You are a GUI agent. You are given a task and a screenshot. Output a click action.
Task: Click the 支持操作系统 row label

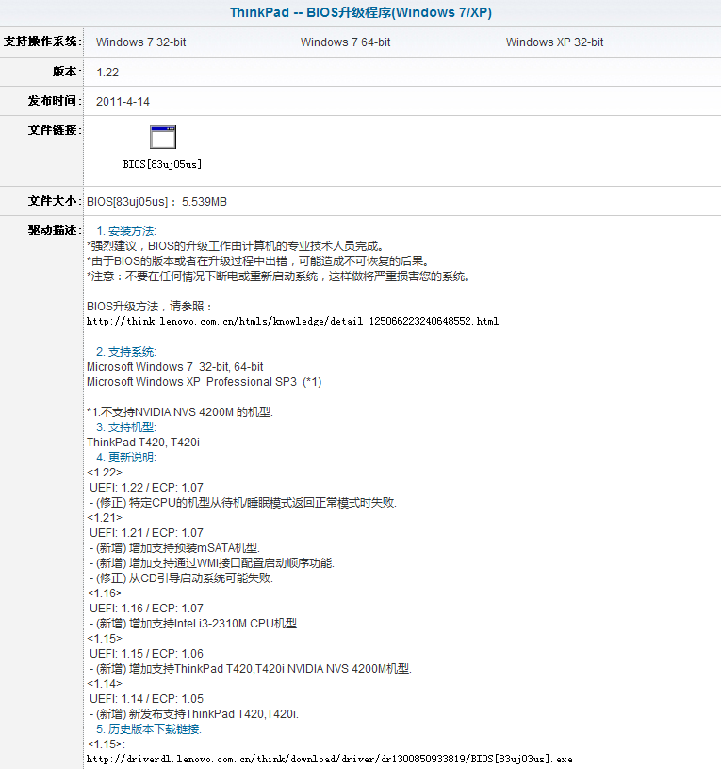coord(41,42)
